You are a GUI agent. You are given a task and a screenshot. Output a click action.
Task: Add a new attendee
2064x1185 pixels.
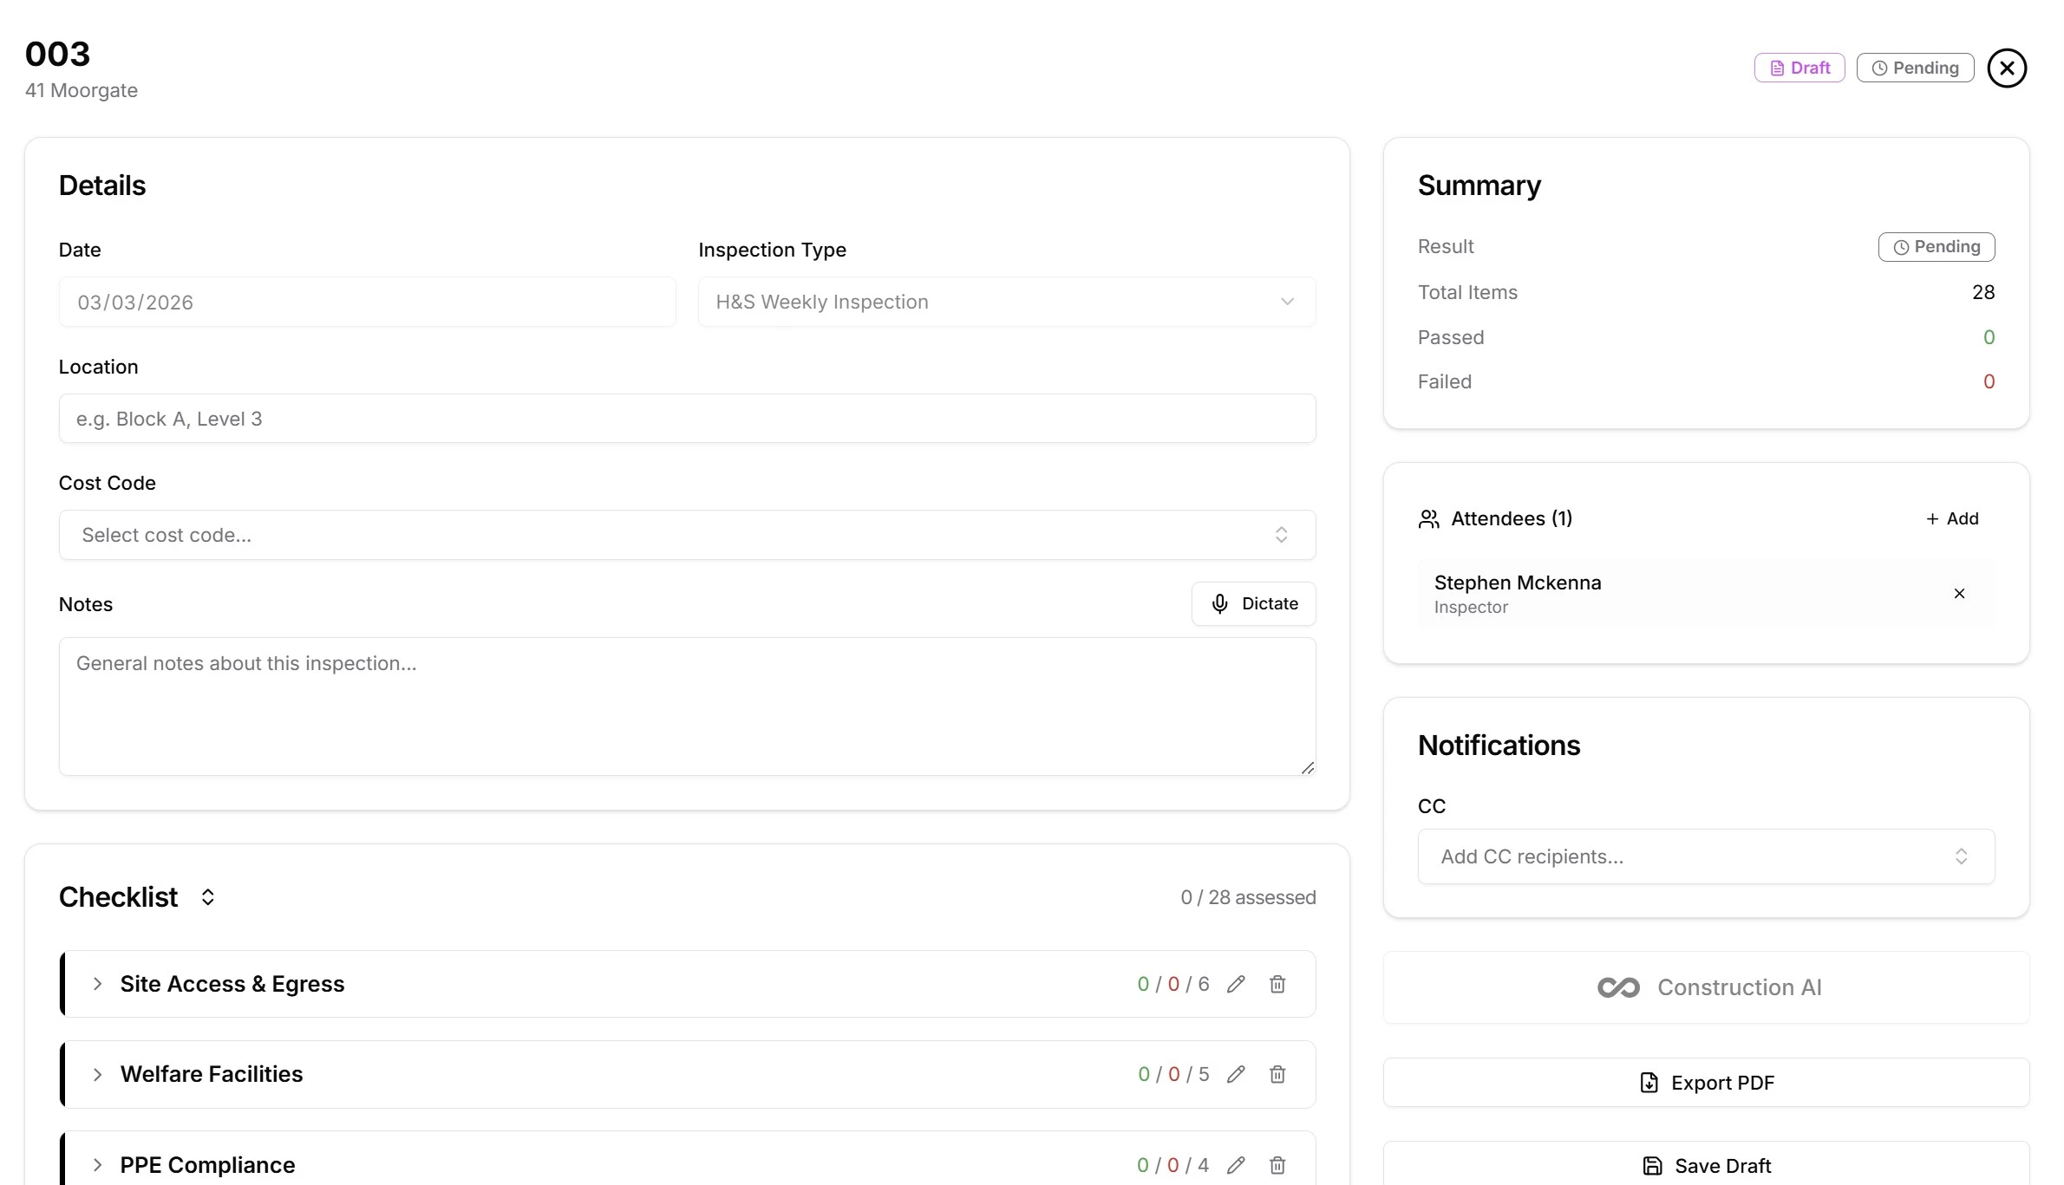pos(1951,518)
